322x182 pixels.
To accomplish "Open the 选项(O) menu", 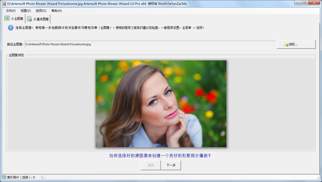I will 41,11.
